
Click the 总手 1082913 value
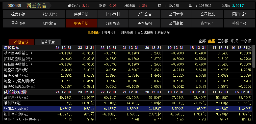click(205, 6)
